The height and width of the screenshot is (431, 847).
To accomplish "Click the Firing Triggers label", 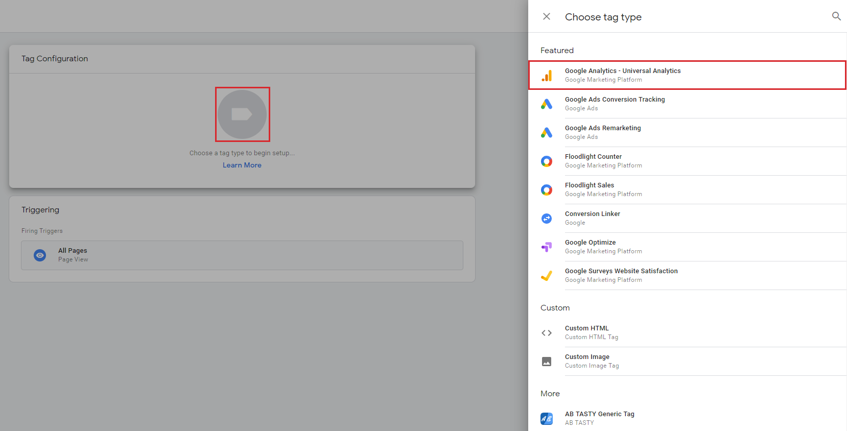I will (42, 231).
